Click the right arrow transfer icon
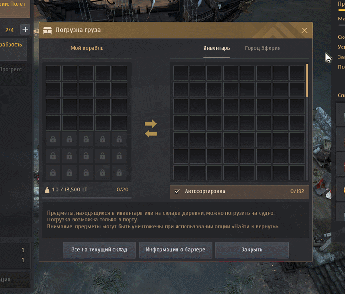 click(151, 123)
